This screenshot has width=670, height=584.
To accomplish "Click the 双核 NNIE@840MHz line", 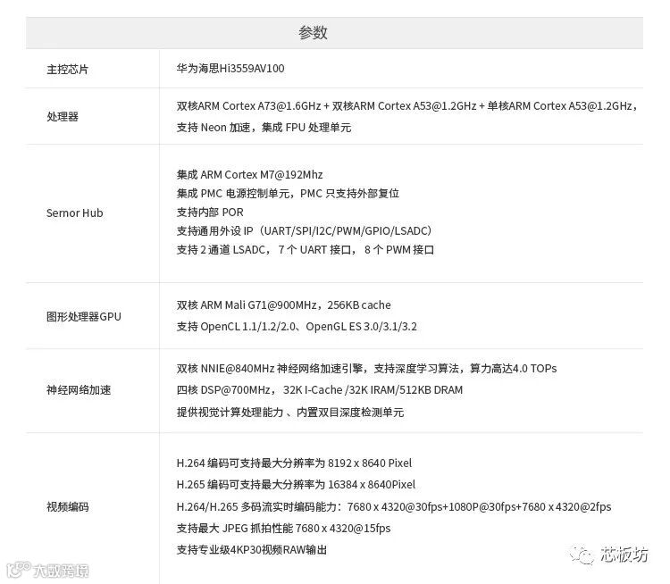I will point(366,368).
